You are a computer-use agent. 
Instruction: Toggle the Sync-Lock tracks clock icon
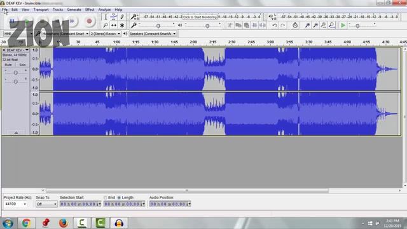coord(295,25)
